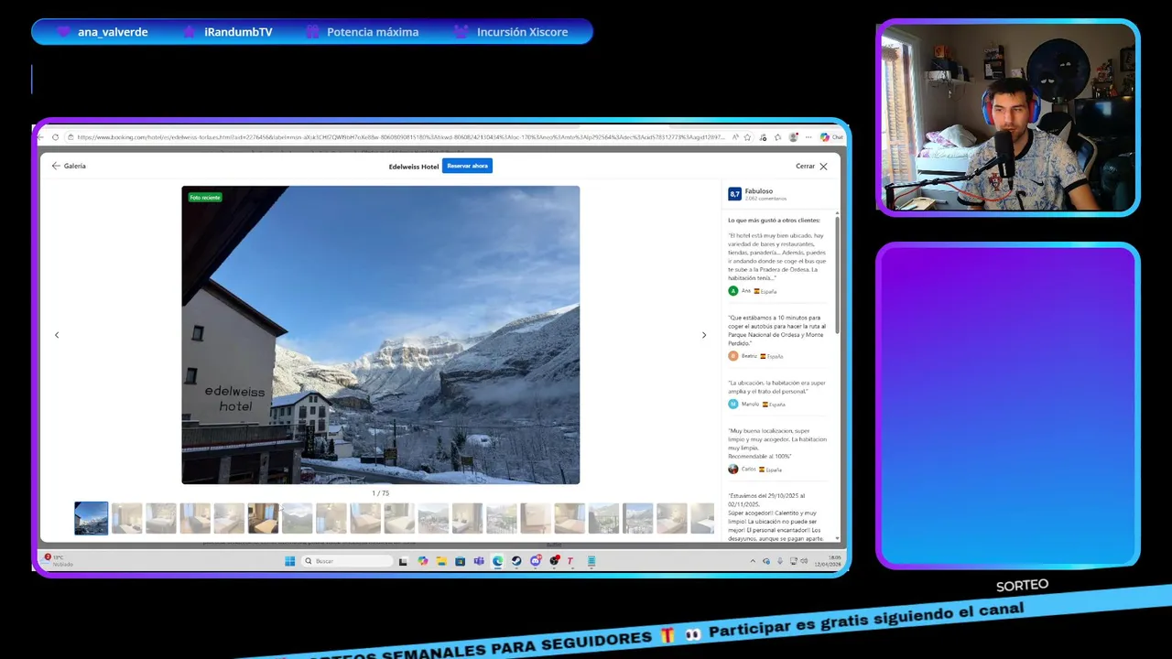Open the Copilot Chat button in browser

click(831, 137)
